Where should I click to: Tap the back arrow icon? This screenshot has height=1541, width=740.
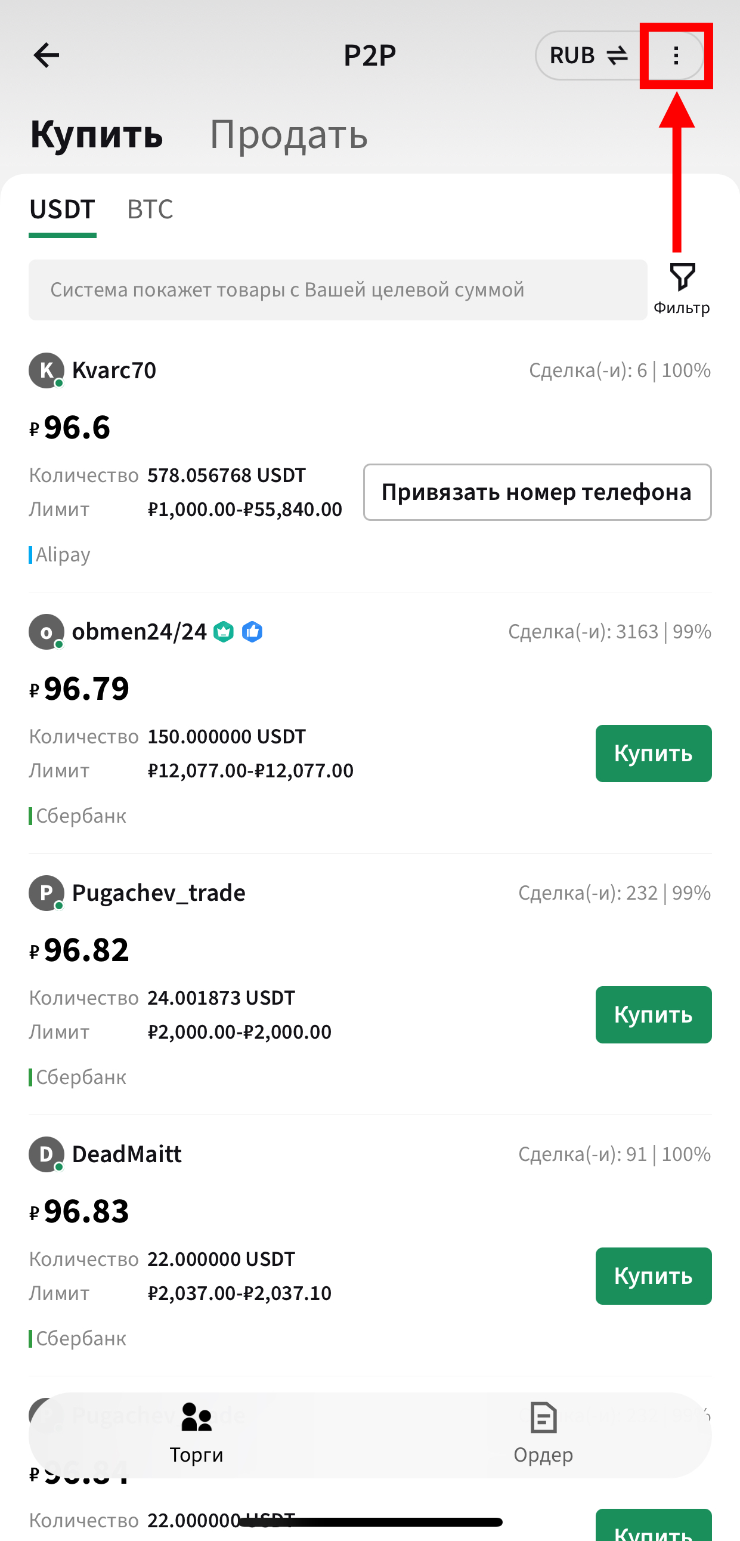pos(46,55)
